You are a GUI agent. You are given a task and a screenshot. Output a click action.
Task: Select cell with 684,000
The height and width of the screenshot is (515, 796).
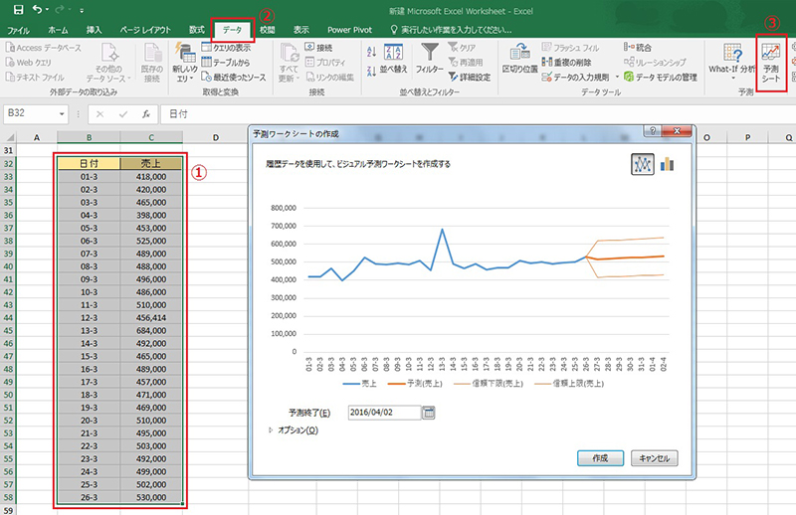coord(151,331)
